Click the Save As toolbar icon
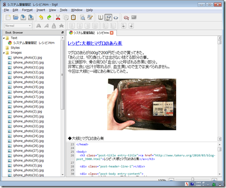Image resolution: width=226 pixels, height=188 pixels. (x=31, y=17)
